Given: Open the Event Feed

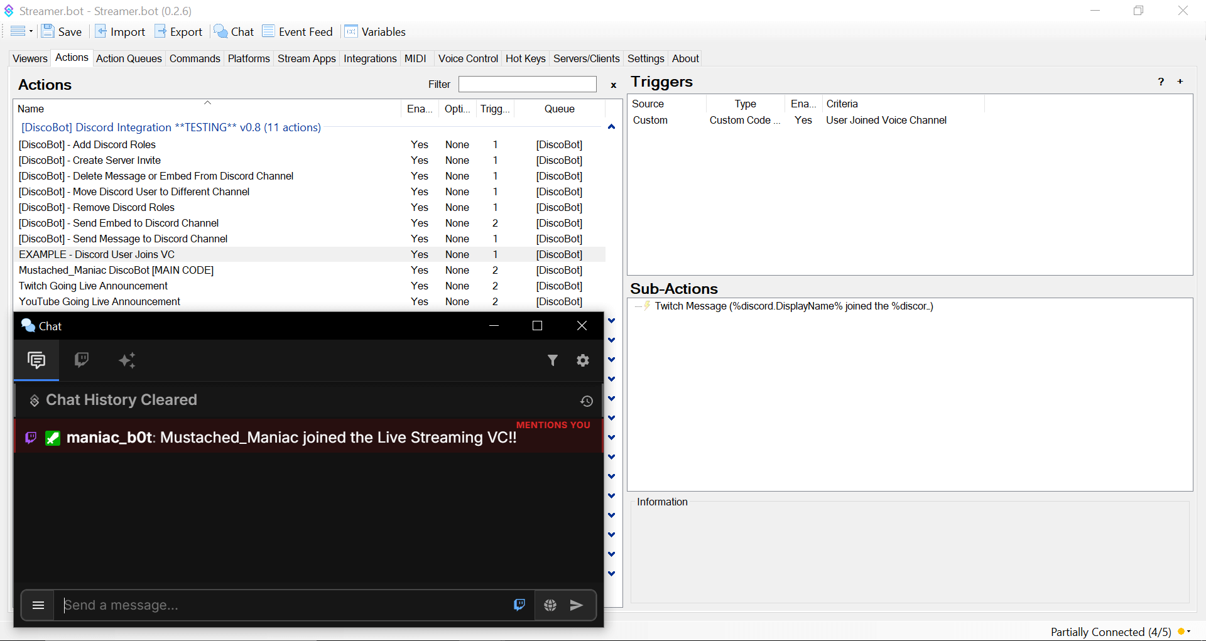Looking at the screenshot, I should pyautogui.click(x=298, y=31).
